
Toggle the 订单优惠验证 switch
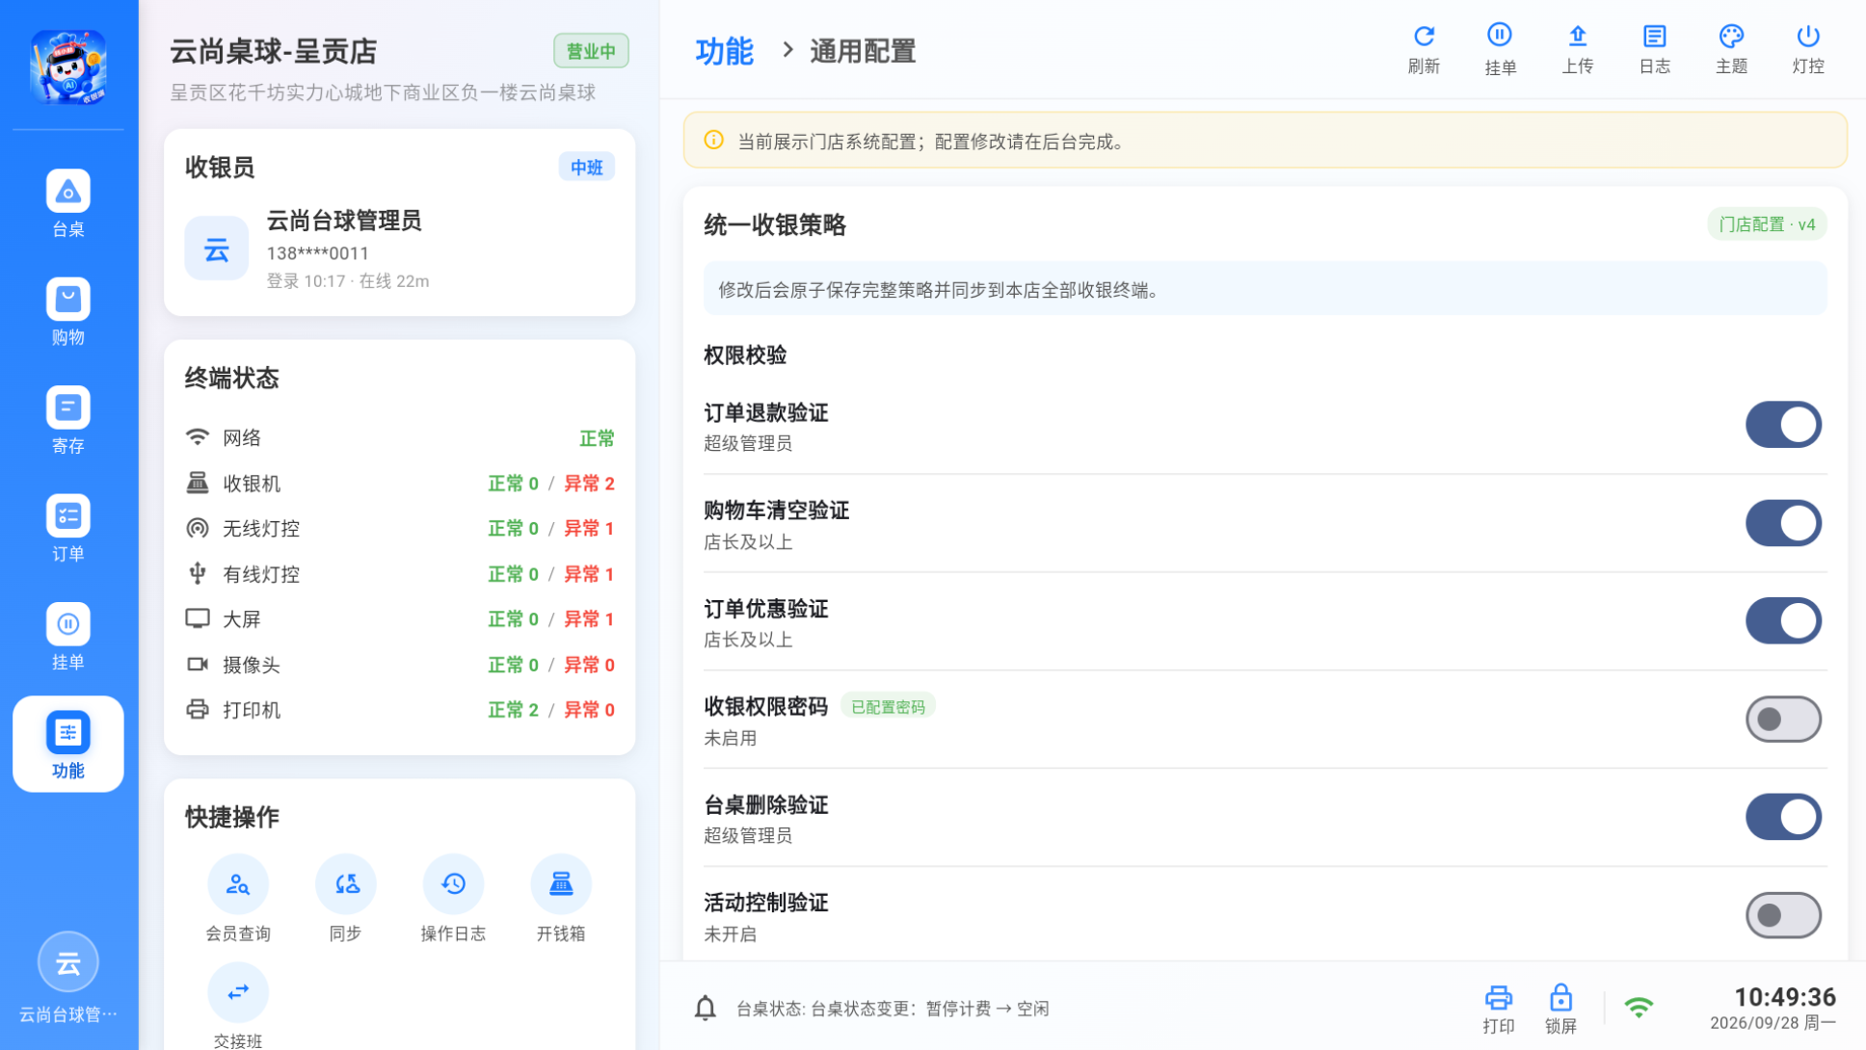pos(1783,621)
